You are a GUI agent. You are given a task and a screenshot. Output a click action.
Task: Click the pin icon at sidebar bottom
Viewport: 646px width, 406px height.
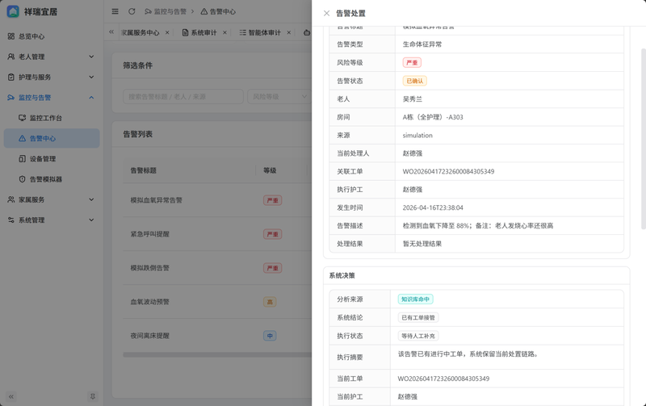coord(93,396)
